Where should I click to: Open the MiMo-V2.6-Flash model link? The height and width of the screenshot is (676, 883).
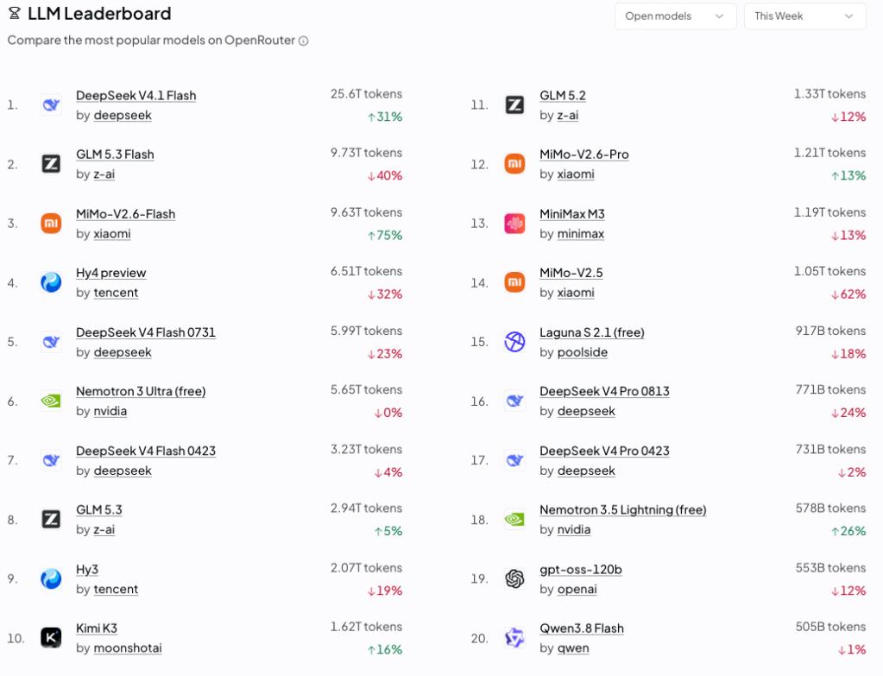(125, 214)
